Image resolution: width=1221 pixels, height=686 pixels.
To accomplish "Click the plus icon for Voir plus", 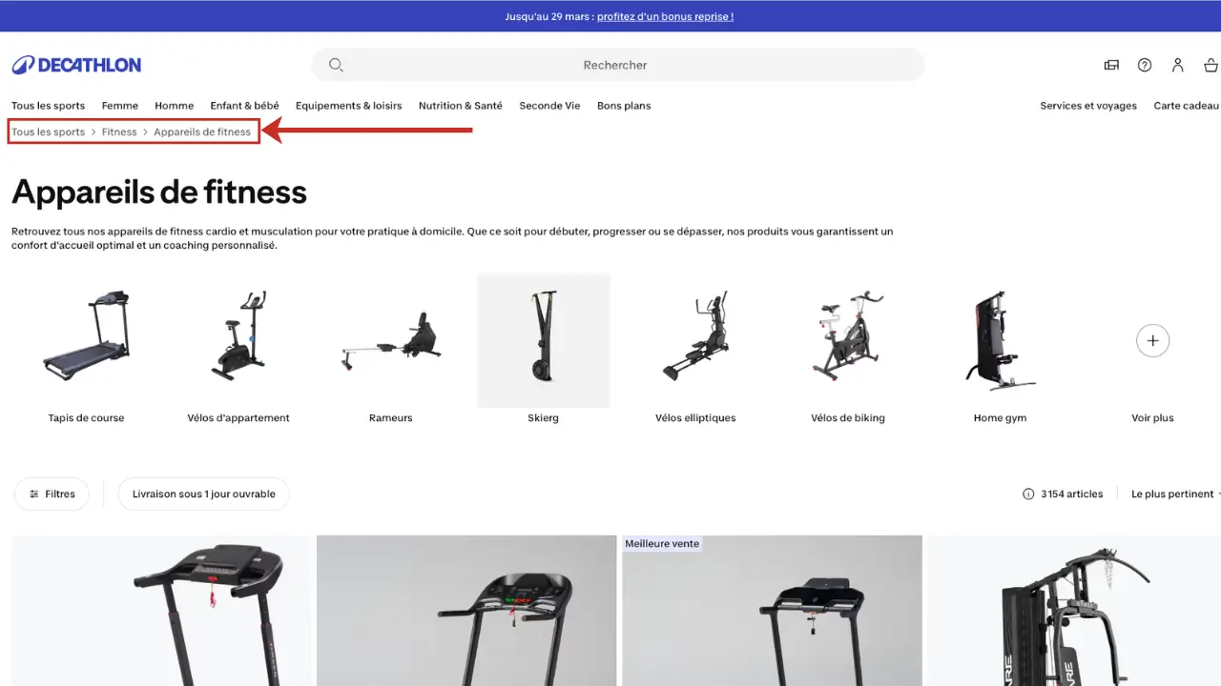I will click(1152, 340).
